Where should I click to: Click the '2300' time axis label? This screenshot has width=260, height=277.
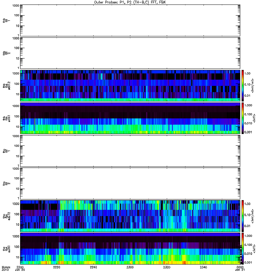coord(130,267)
